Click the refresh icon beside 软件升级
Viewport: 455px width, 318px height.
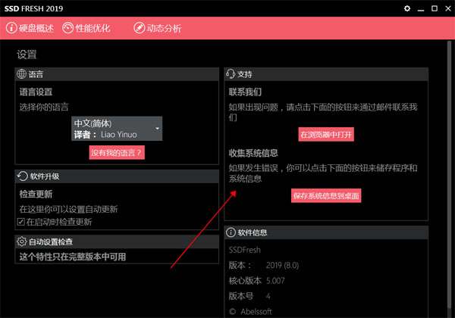(x=22, y=176)
